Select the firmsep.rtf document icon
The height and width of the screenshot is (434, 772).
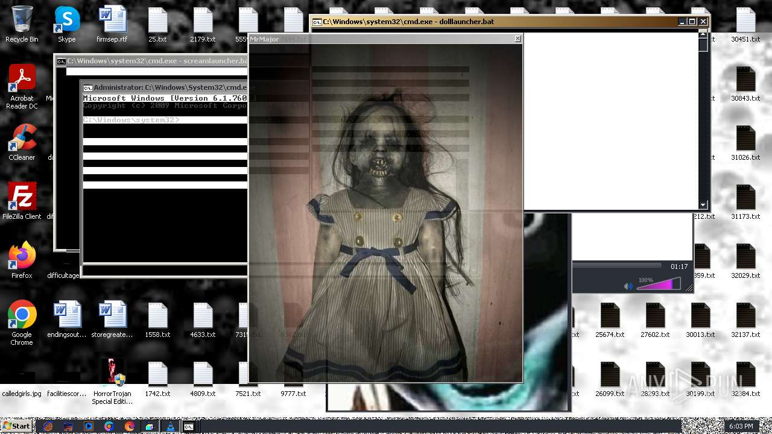[x=112, y=24]
